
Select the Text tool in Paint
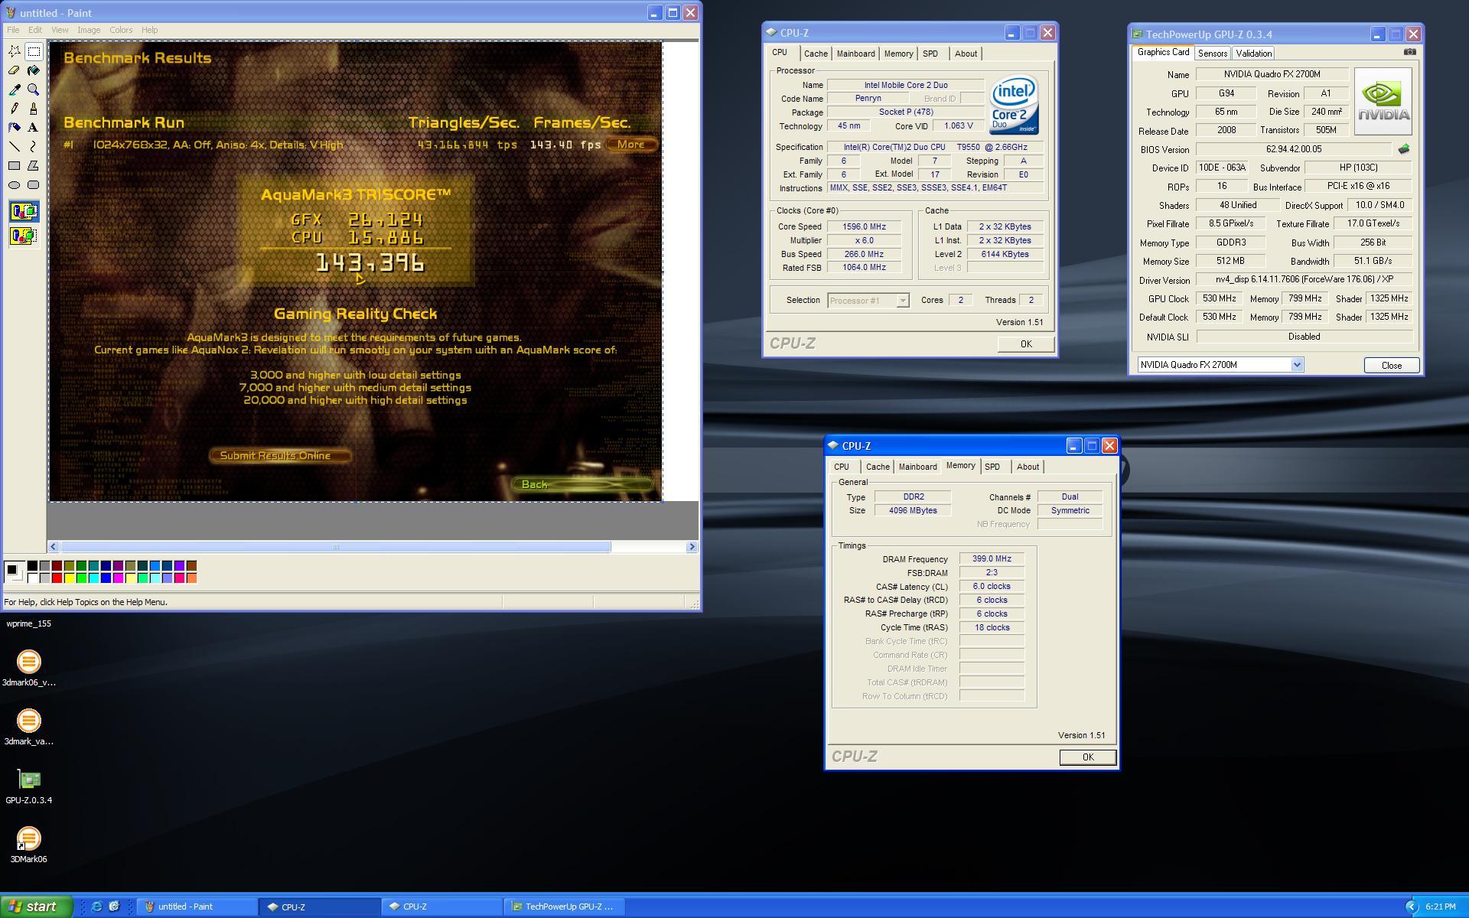tap(34, 128)
